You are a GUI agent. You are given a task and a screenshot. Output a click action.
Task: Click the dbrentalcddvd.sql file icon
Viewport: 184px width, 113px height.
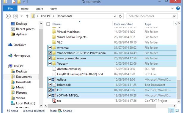tap(54, 69)
